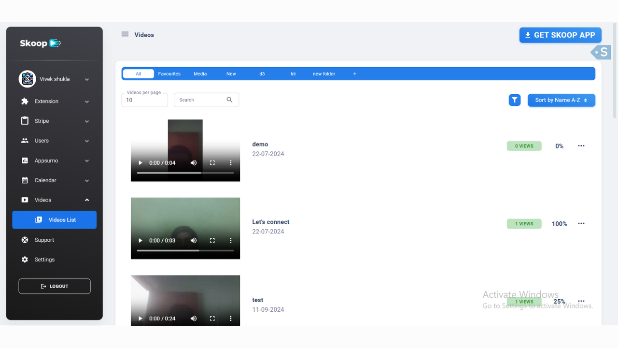Click the 0 VIEWS badge on demo

point(524,146)
